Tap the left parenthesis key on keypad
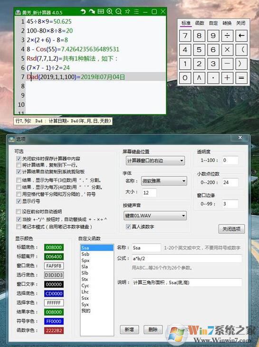The height and width of the screenshot is (347, 259). 241,49
